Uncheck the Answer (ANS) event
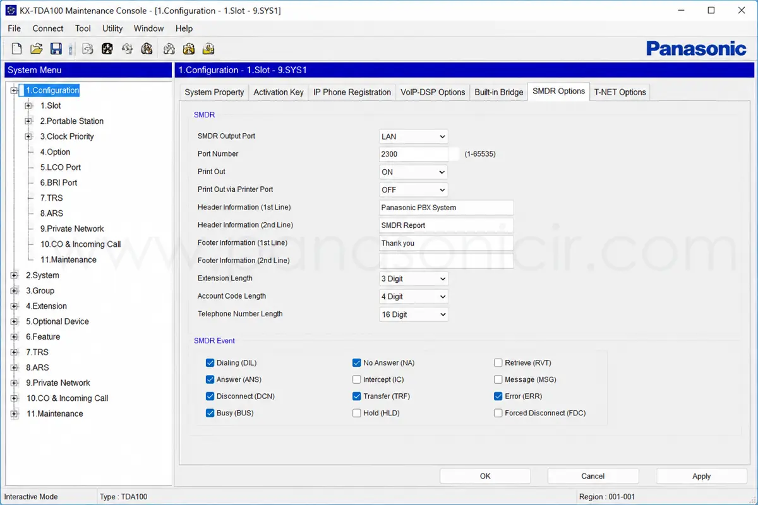This screenshot has width=758, height=505. click(x=210, y=379)
